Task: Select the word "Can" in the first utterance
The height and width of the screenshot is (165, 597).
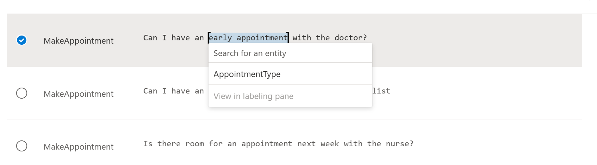Action: [x=150, y=38]
